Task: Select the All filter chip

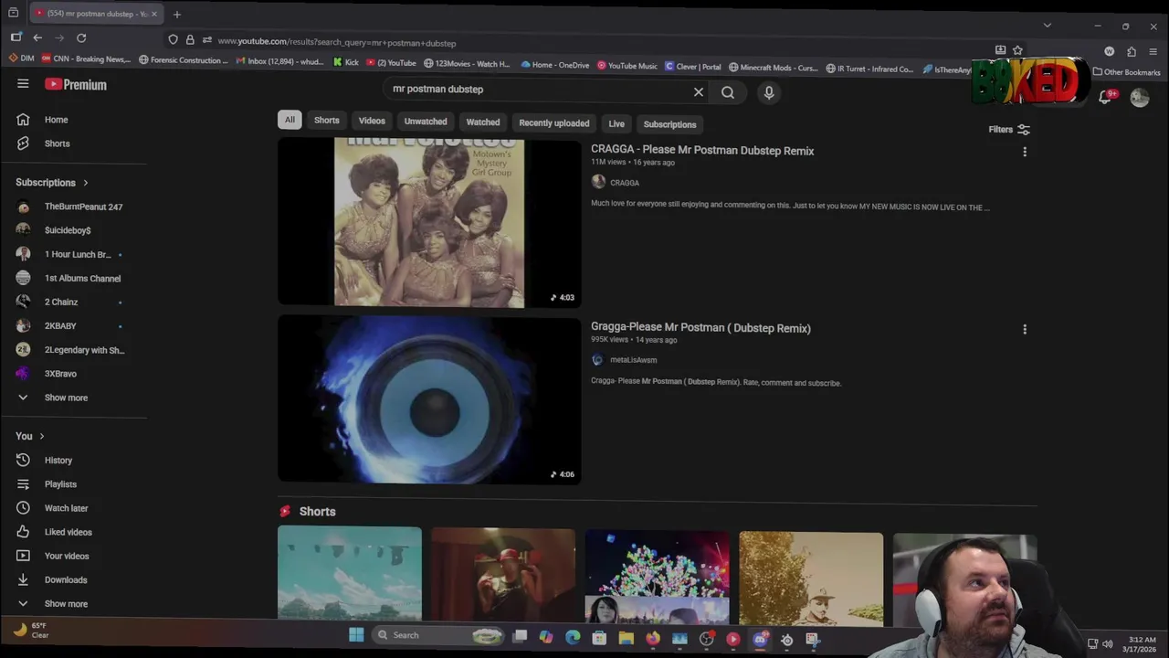Action: [x=290, y=120]
